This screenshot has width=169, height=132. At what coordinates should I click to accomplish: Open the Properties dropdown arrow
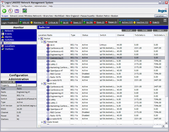pyautogui.click(x=14, y=82)
